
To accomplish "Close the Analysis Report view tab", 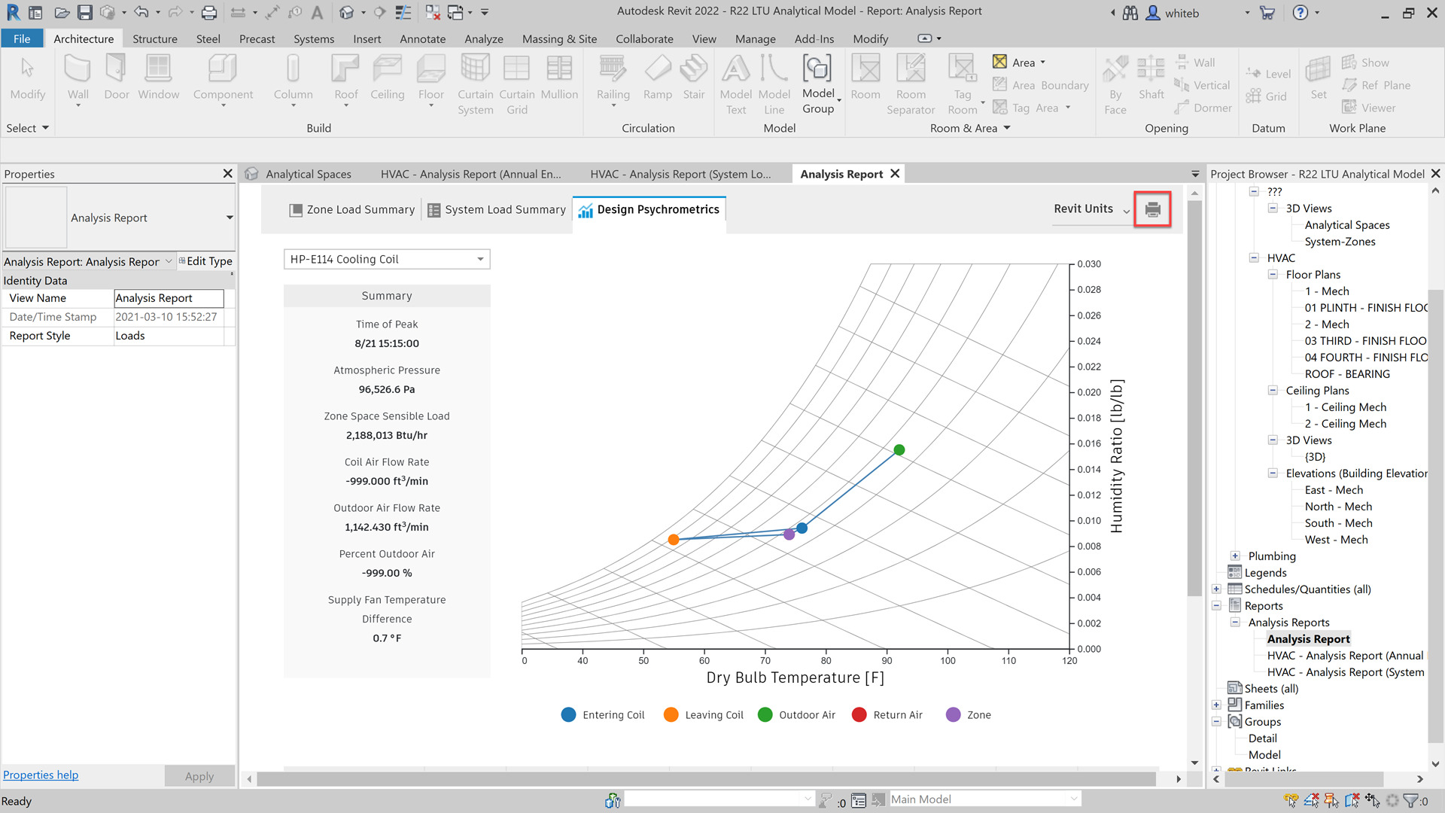I will click(895, 174).
